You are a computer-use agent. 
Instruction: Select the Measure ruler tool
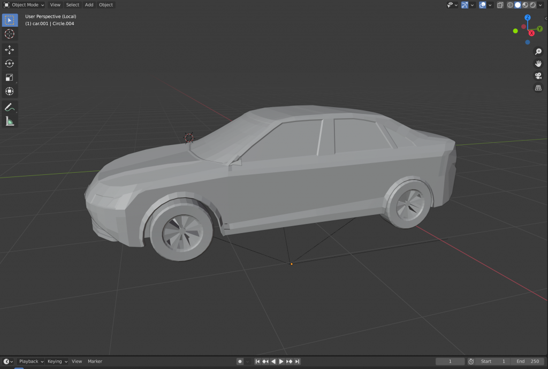(x=10, y=121)
